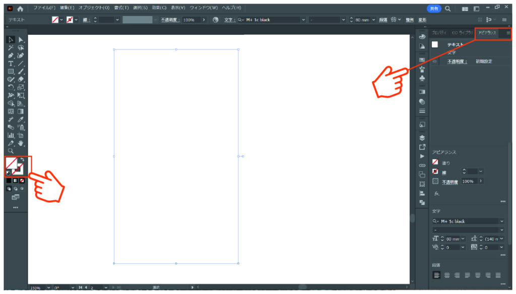
Task: Open the search icon in title bar
Action: point(447,9)
